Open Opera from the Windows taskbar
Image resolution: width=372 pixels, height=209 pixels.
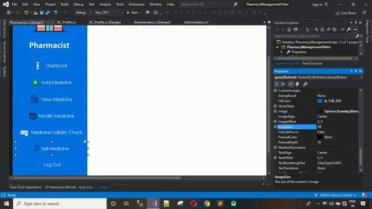(194, 204)
